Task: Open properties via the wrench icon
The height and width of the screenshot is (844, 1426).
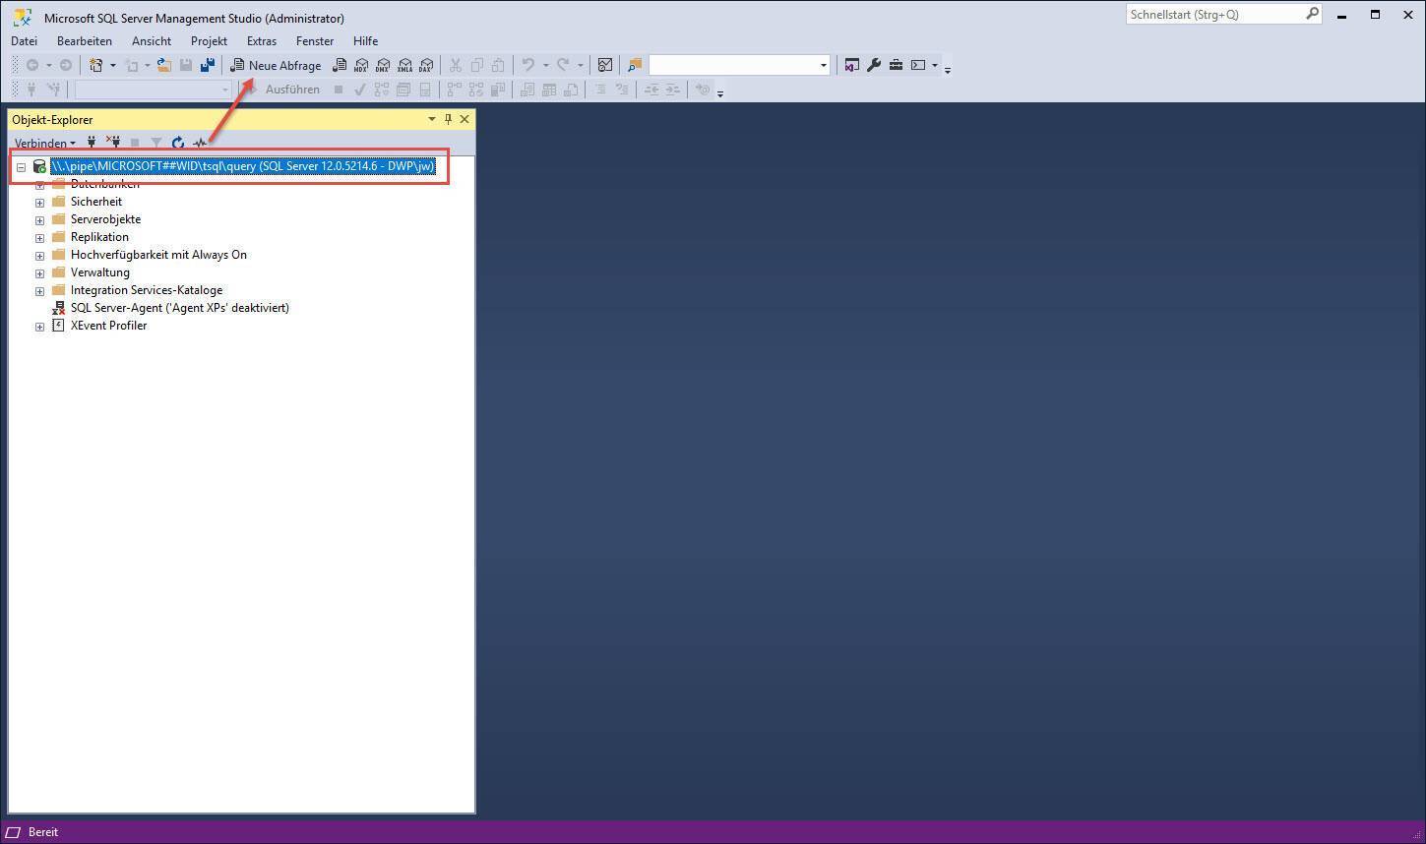Action: coord(873,66)
